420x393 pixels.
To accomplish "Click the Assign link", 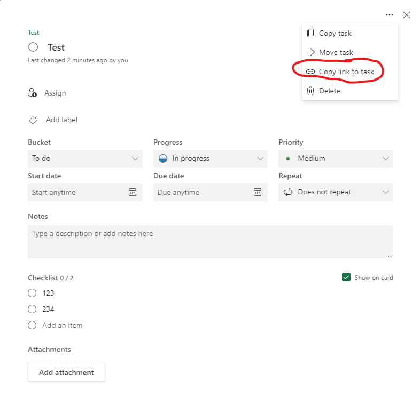I will pos(55,93).
